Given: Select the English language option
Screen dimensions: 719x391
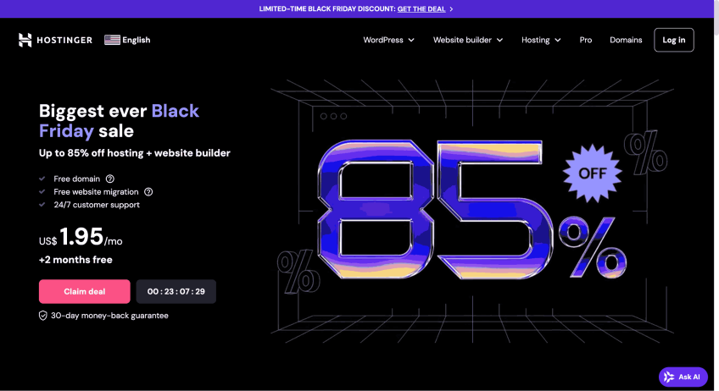Looking at the screenshot, I should 137,40.
